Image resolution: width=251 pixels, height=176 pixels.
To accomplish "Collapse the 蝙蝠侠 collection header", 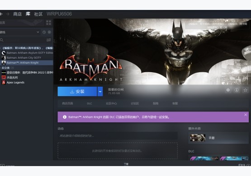I will (x=26, y=48).
